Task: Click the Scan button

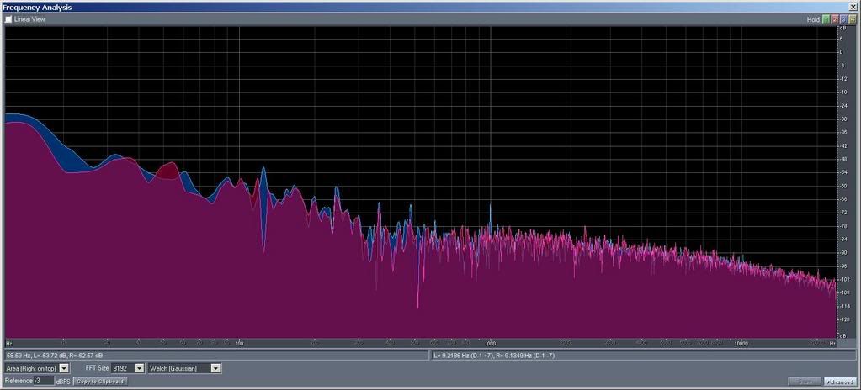Action: click(x=805, y=382)
